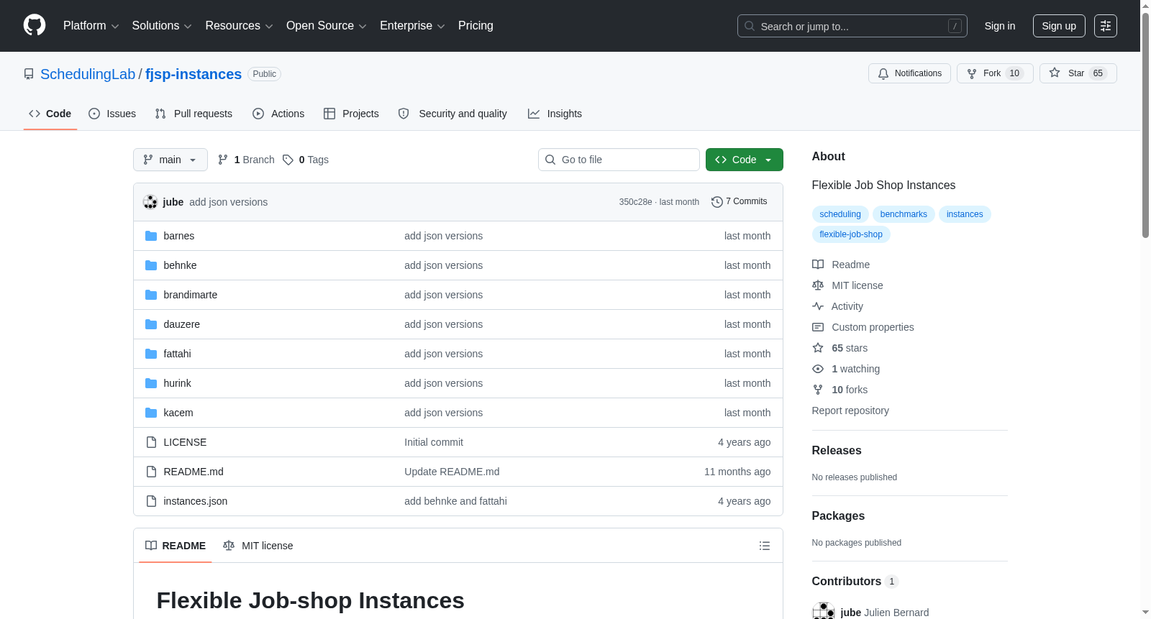Screen dimensions: 1151x619
Task: Click the behnke folder icon
Action: pos(151,265)
